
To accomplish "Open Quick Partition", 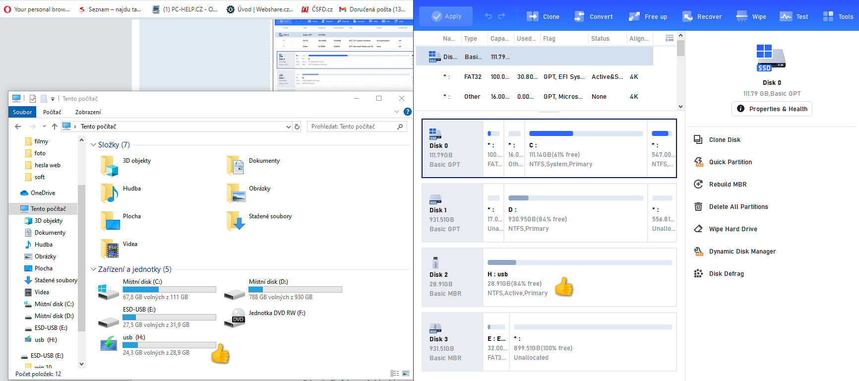I will (730, 162).
